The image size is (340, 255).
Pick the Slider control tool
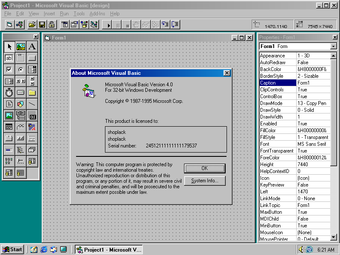pos(20,161)
